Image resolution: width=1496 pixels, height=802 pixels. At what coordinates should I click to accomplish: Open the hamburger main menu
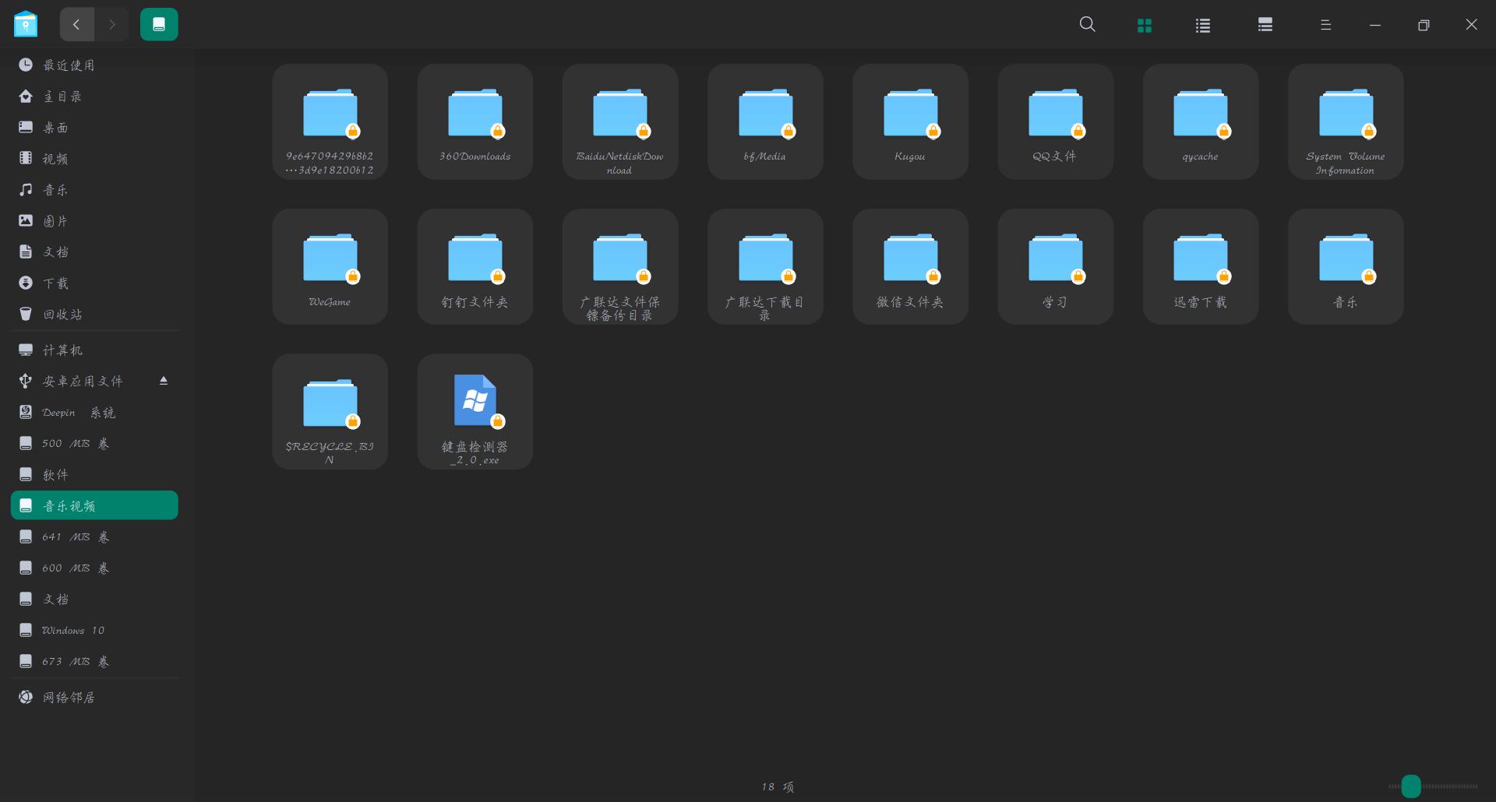pos(1325,25)
